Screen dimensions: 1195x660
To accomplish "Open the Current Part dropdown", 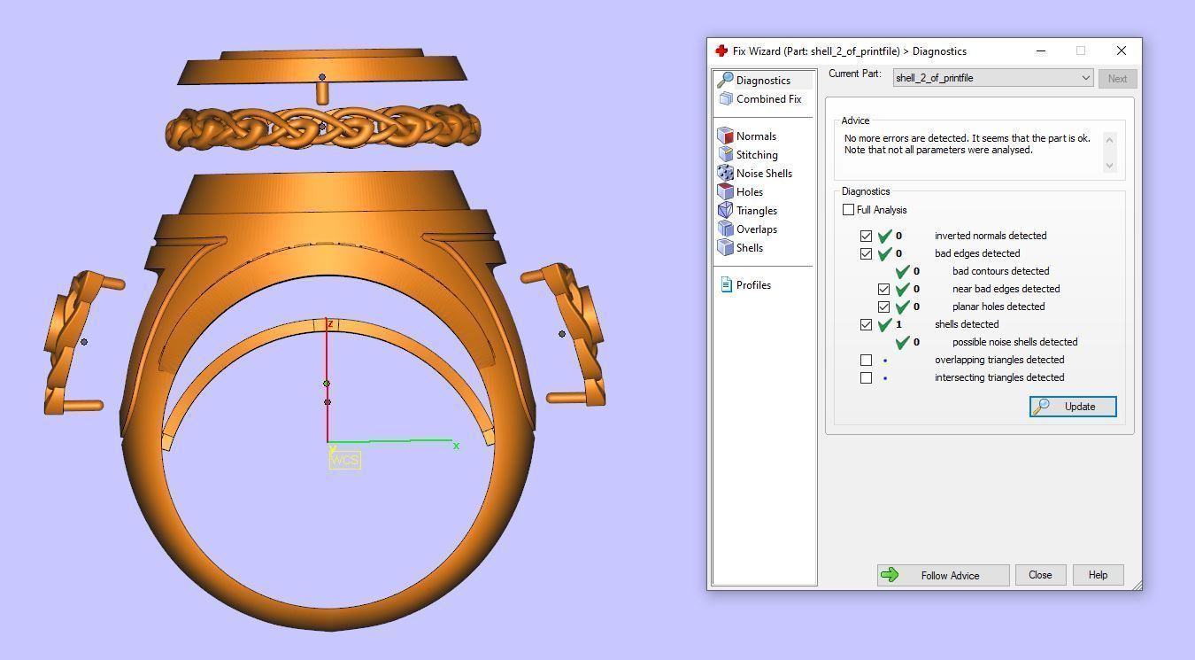I will (x=993, y=78).
